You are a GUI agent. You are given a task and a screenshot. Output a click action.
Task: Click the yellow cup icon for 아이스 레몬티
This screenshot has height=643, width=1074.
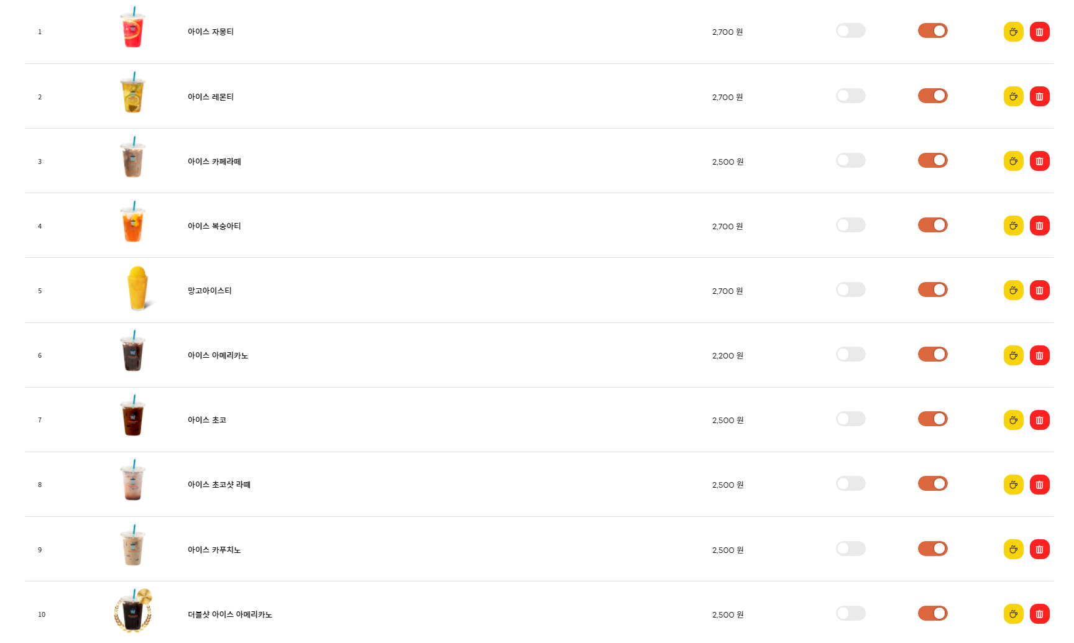click(1013, 96)
